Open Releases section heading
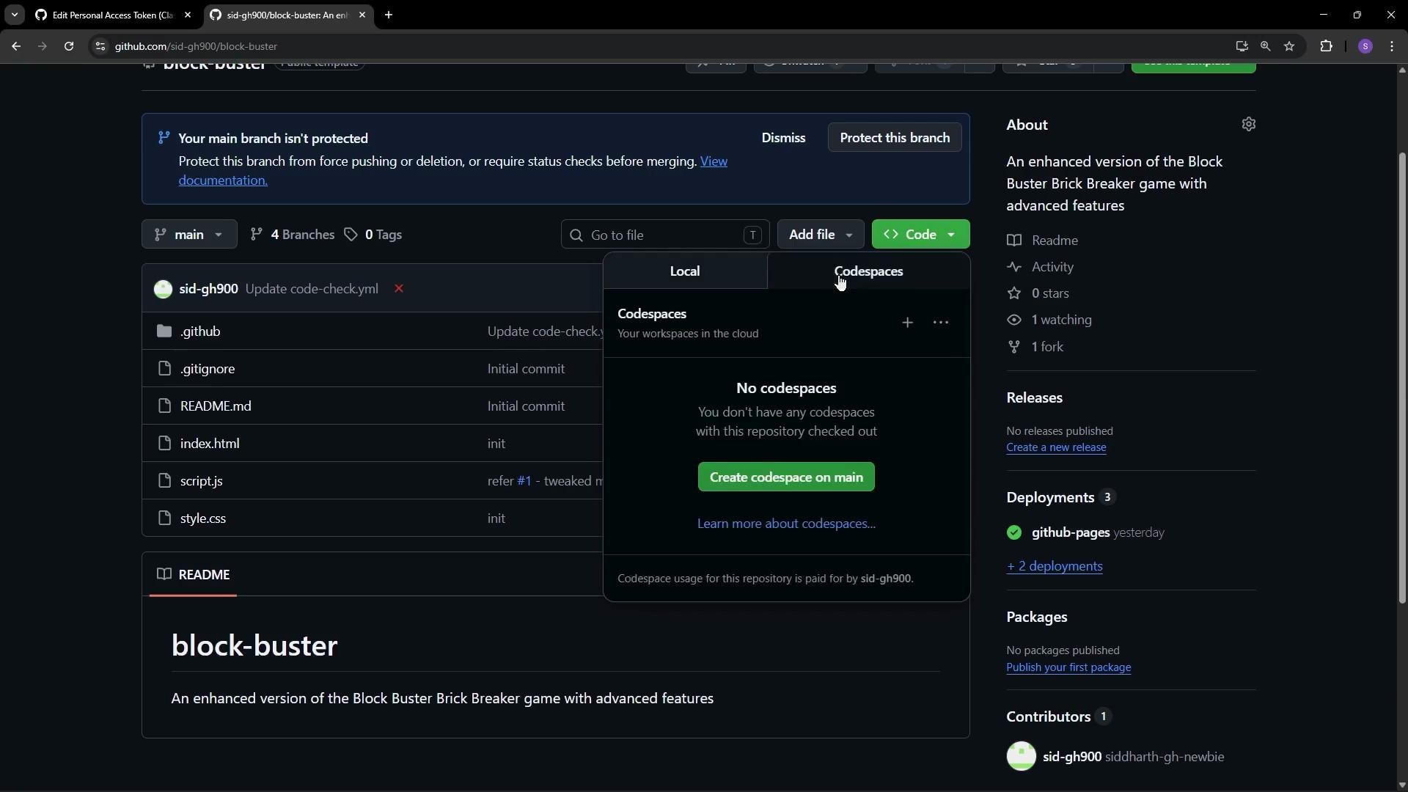1408x792 pixels. tap(1034, 397)
